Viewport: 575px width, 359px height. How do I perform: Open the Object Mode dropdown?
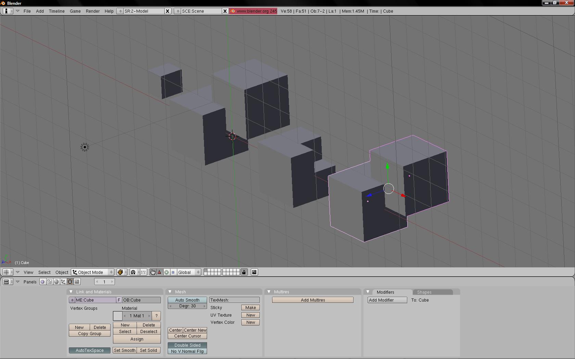[93, 272]
